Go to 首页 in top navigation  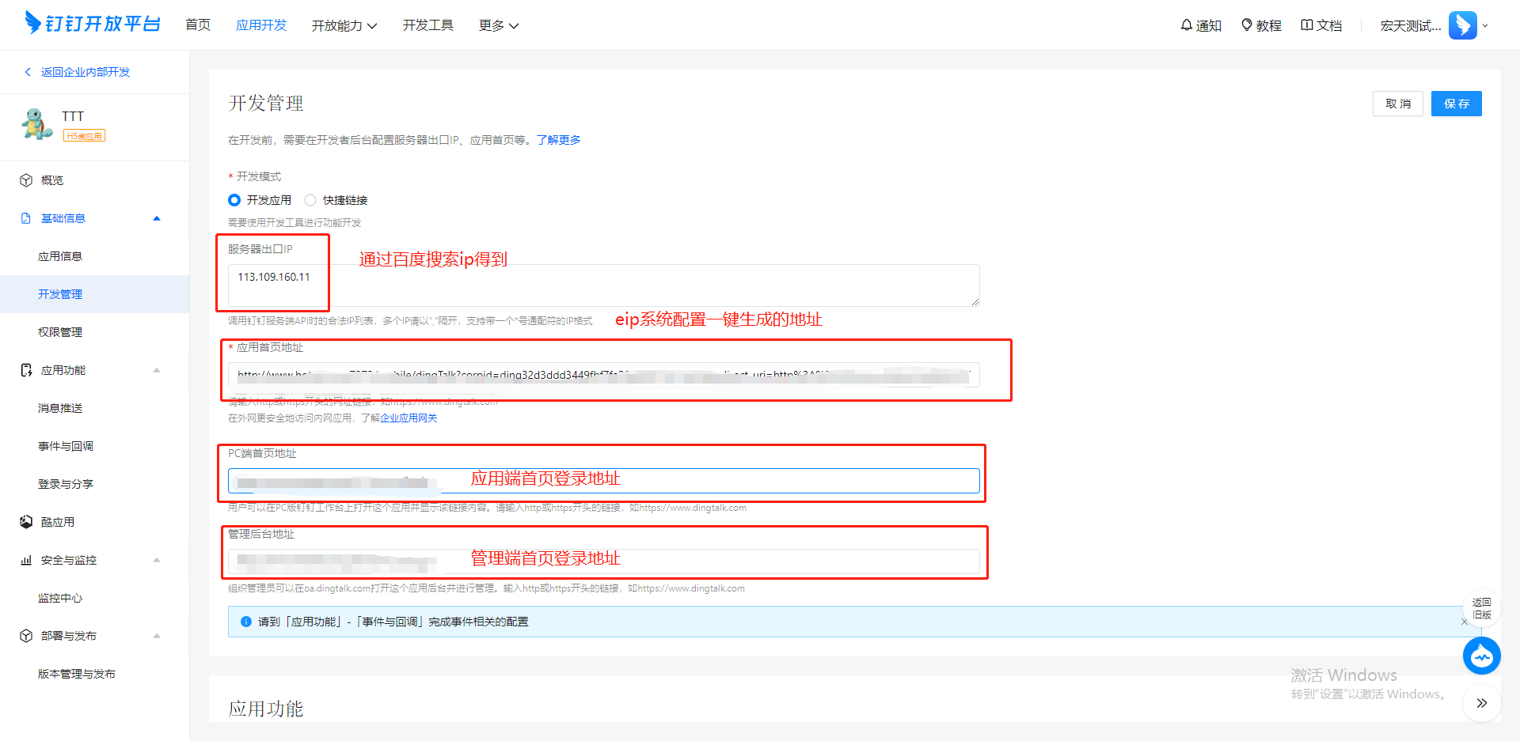198,25
